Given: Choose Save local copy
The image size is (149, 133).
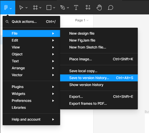Looking at the screenshot, I should tap(99, 71).
